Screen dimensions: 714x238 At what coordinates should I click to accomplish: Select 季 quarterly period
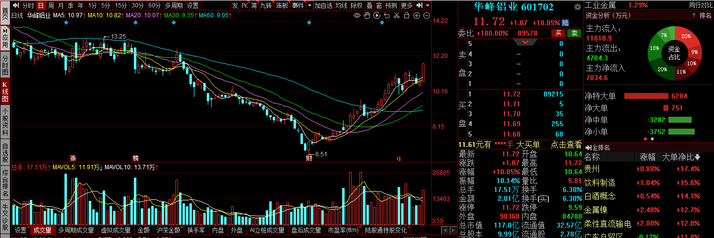click(70, 5)
